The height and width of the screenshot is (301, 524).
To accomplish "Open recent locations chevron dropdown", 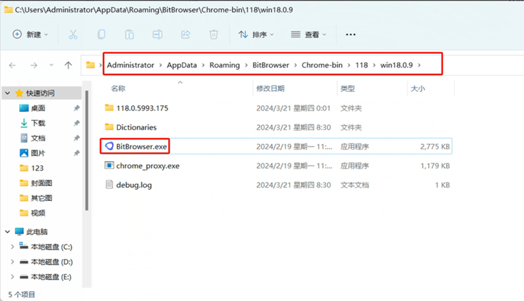I will (51, 65).
